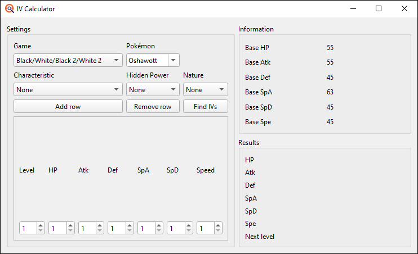Click the Speed column header
The height and width of the screenshot is (254, 418).
[206, 170]
